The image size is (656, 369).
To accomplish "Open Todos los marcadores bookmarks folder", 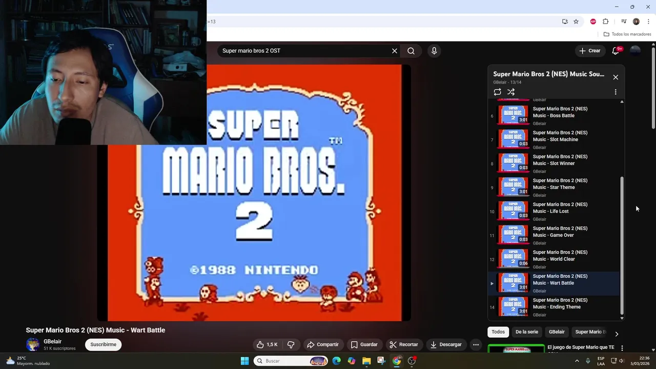I will [627, 34].
